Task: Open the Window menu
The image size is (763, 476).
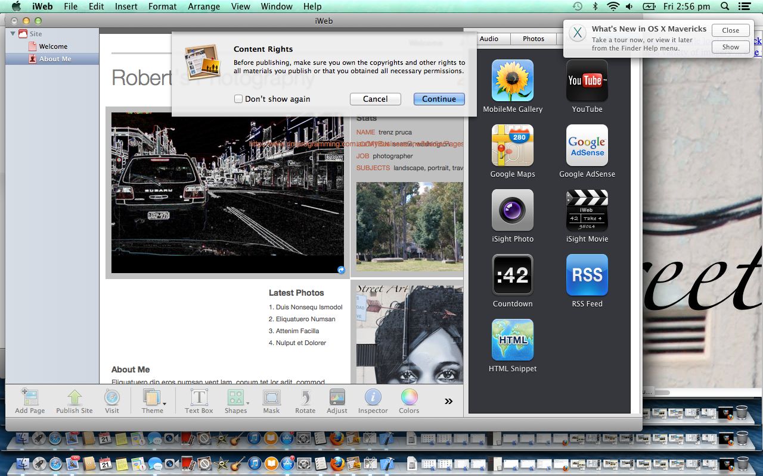Action: point(277,7)
